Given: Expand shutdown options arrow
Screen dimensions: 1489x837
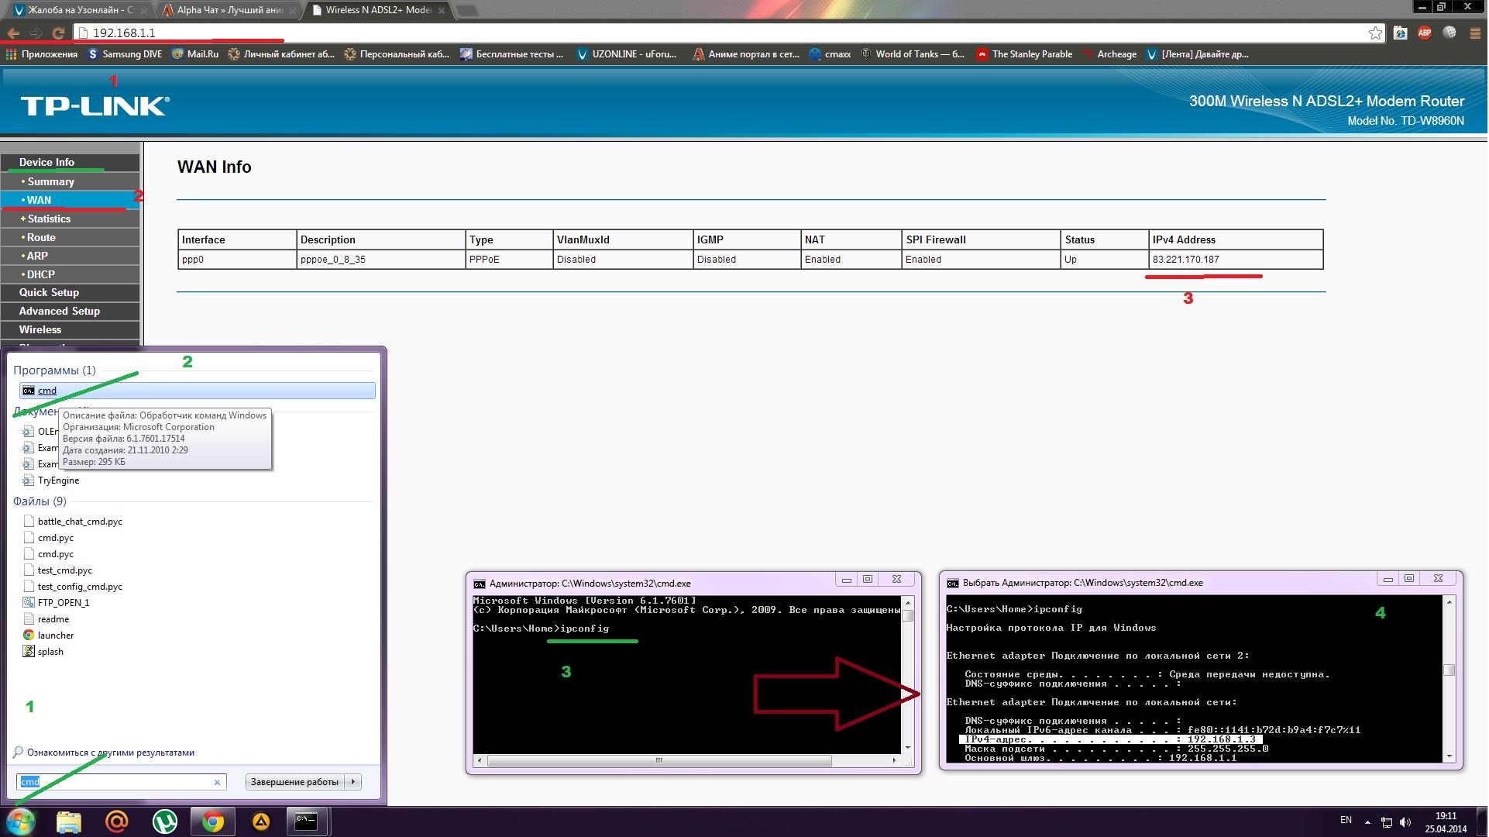Looking at the screenshot, I should 353,782.
